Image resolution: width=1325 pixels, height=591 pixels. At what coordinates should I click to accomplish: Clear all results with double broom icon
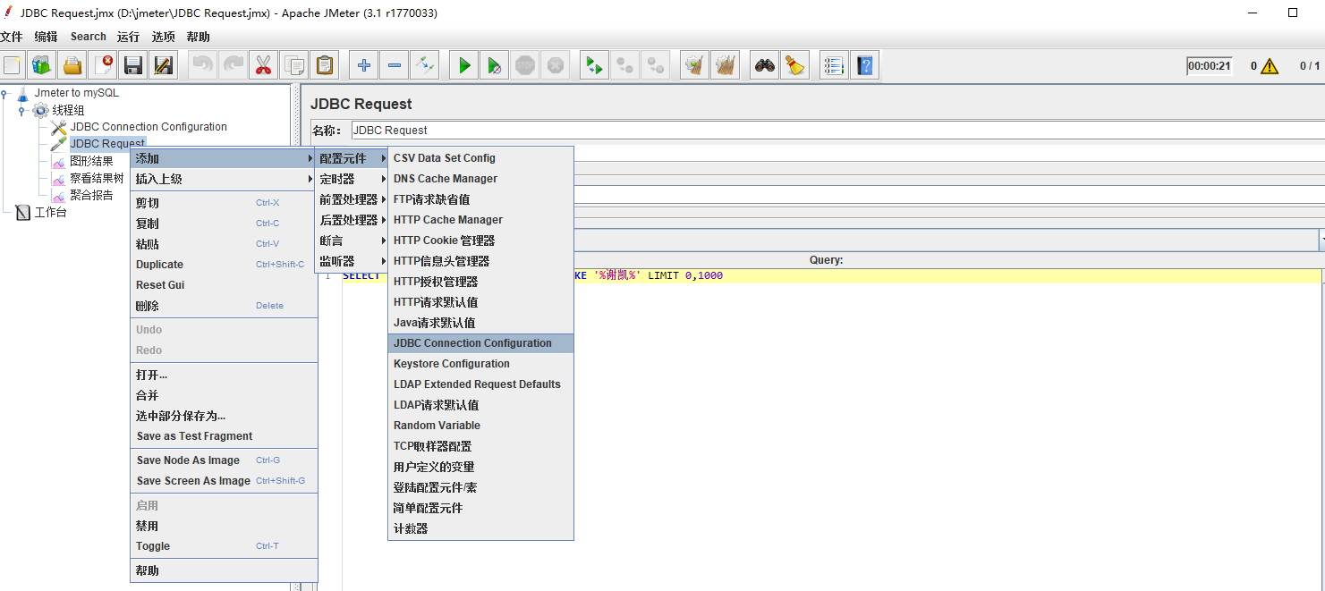click(725, 65)
